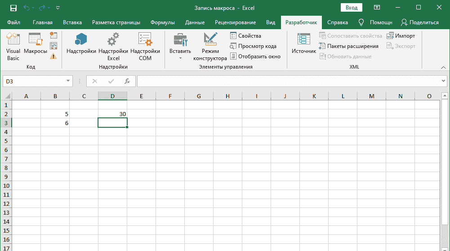Open the Visual Basic editor
Screen dimensions: 450x251
point(13,47)
